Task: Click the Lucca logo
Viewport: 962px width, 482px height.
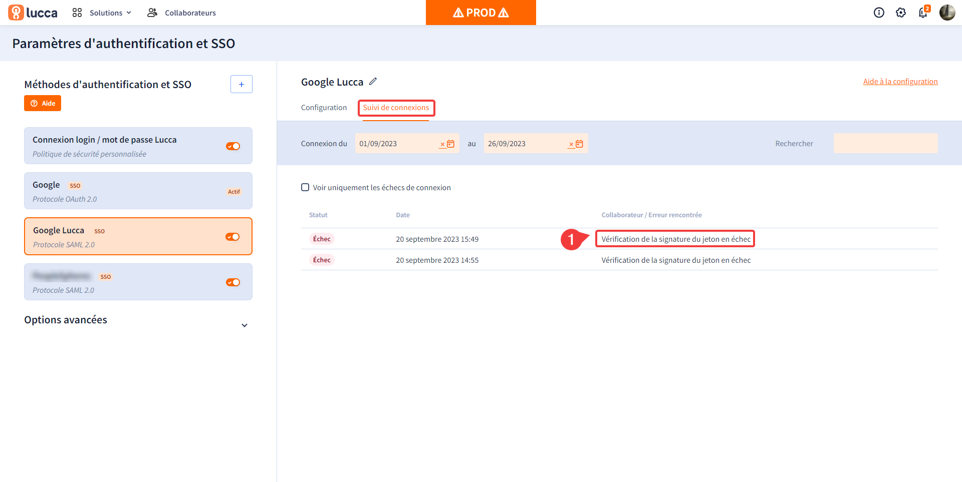Action: 33,13
